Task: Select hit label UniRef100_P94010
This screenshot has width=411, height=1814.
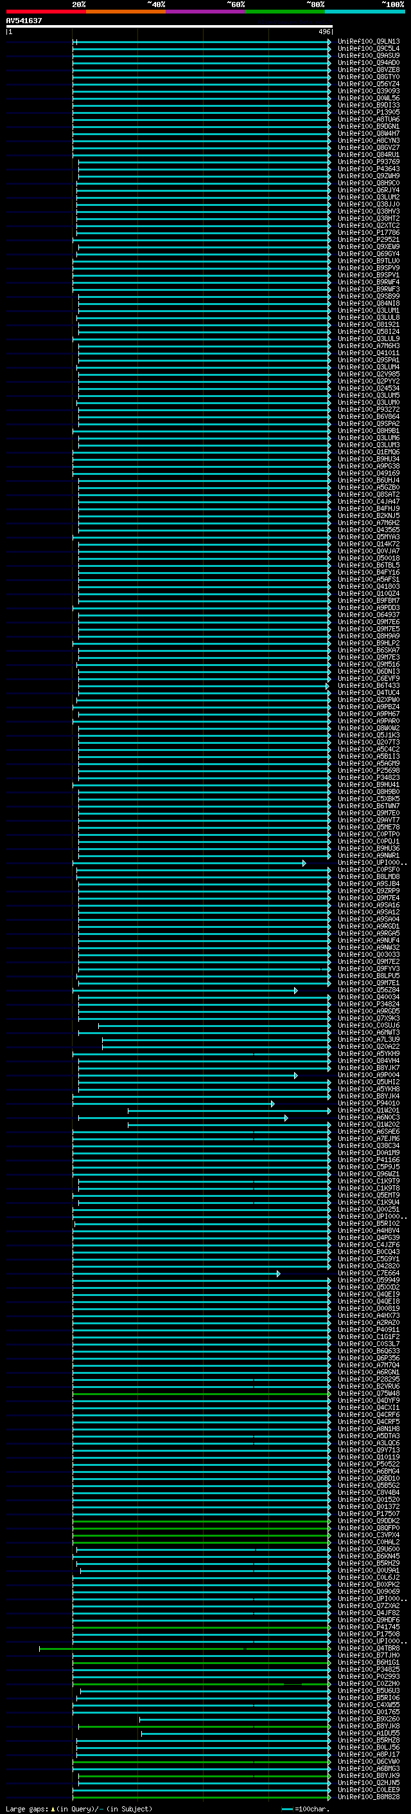Action: point(369,1104)
